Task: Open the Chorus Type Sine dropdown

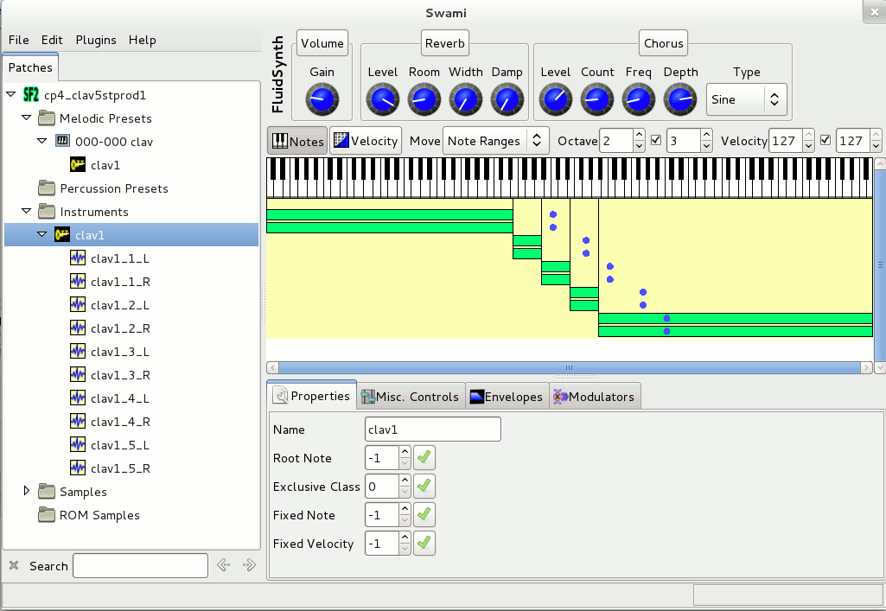Action: point(747,99)
